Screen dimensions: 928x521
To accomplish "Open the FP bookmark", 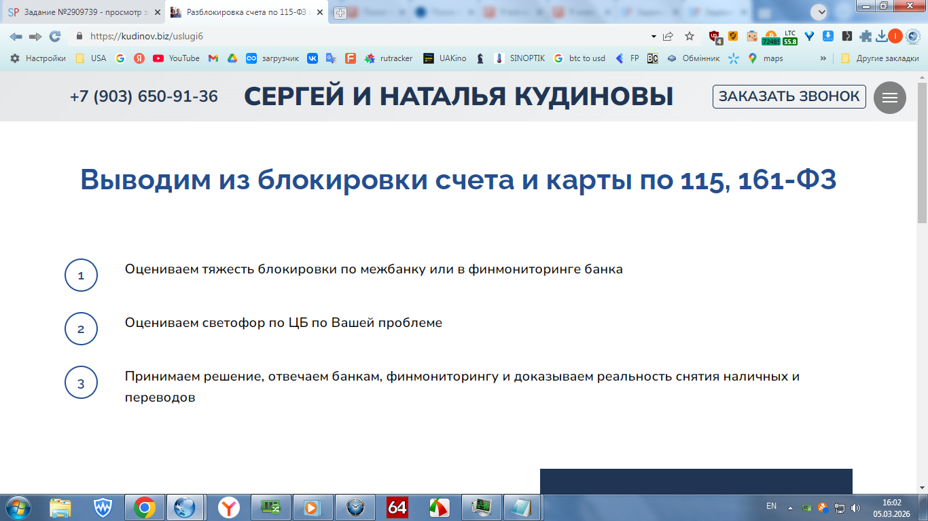I will coord(627,58).
